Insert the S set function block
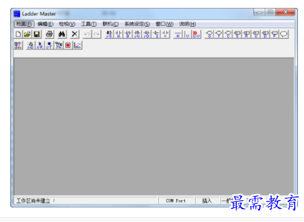The image size is (304, 222). coord(237,34)
